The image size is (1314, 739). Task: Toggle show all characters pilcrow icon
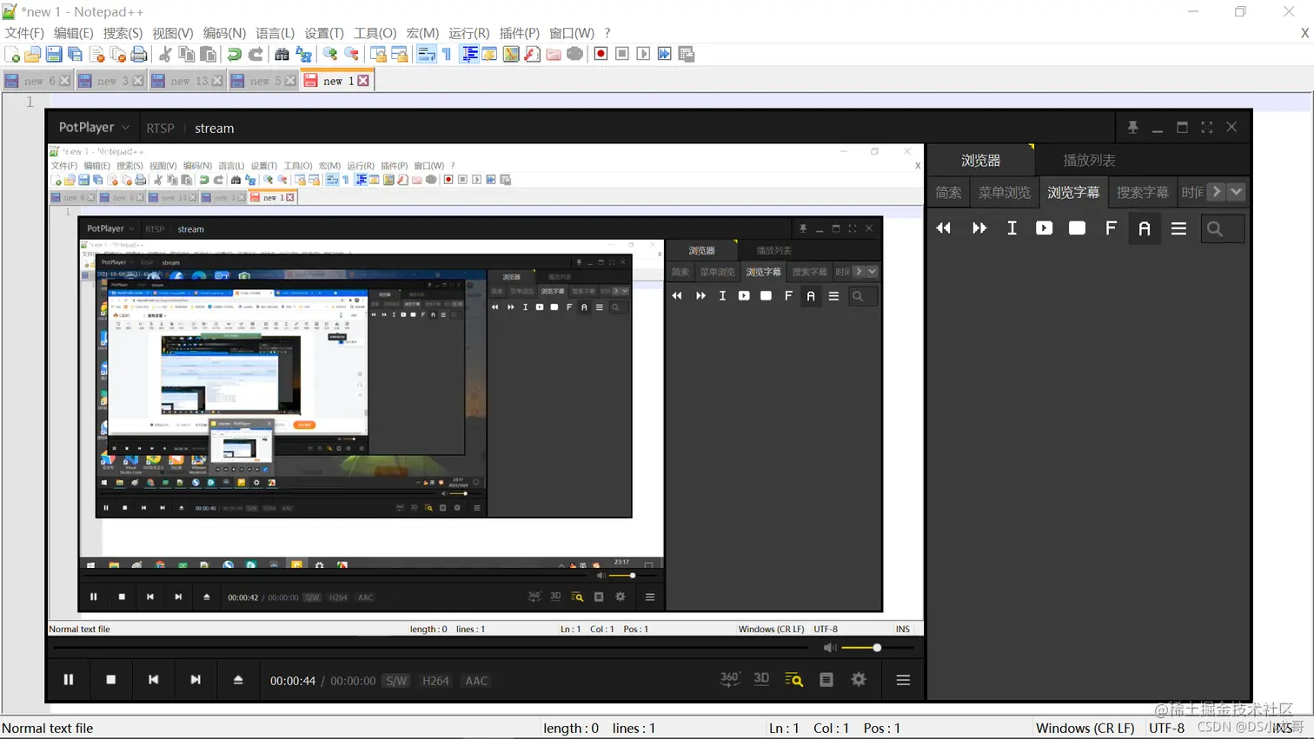click(447, 54)
